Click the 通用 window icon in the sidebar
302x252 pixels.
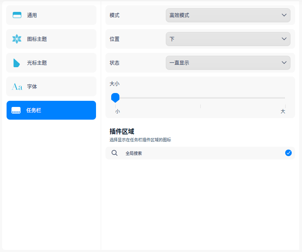17,15
